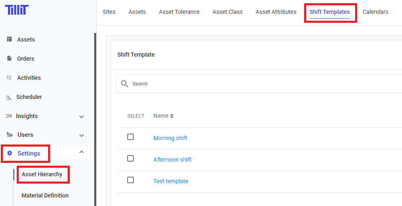Tick the Morning shift checkbox
Viewport: 402px width, 206px height.
(130, 137)
